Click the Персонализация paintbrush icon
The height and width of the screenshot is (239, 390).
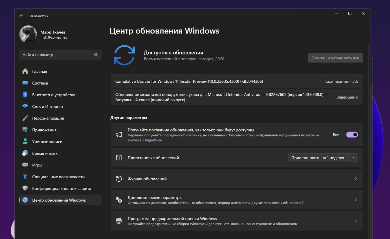pos(25,118)
